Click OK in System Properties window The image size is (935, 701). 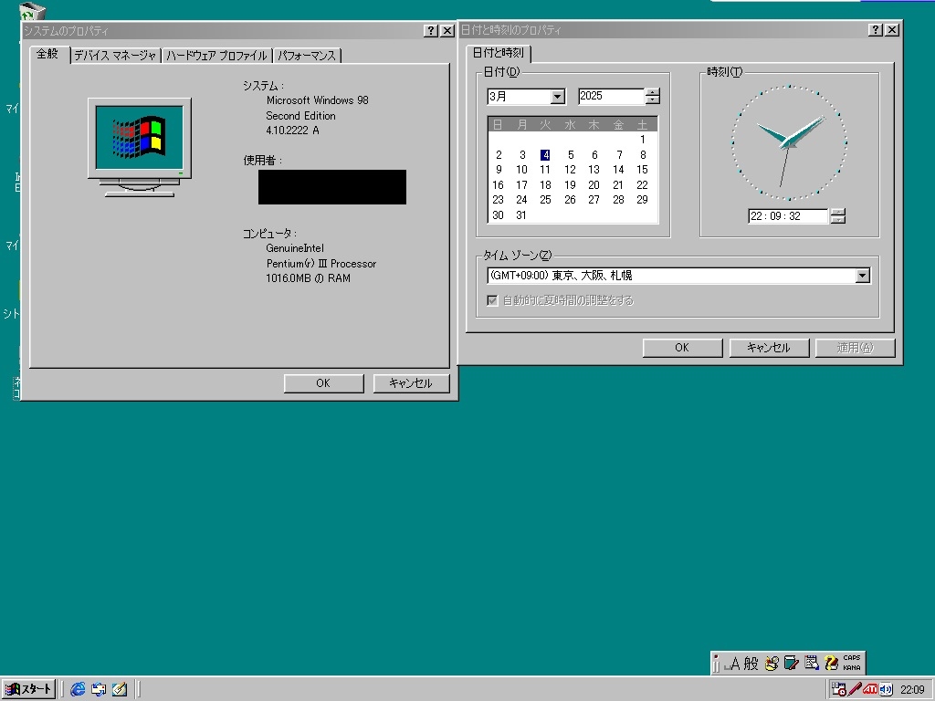(323, 383)
